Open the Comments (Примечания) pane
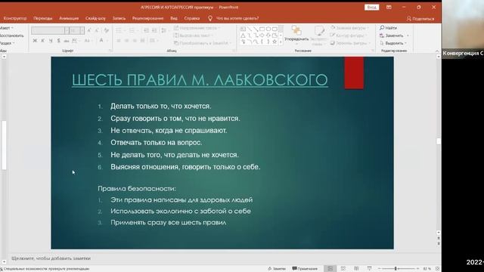 point(305,269)
